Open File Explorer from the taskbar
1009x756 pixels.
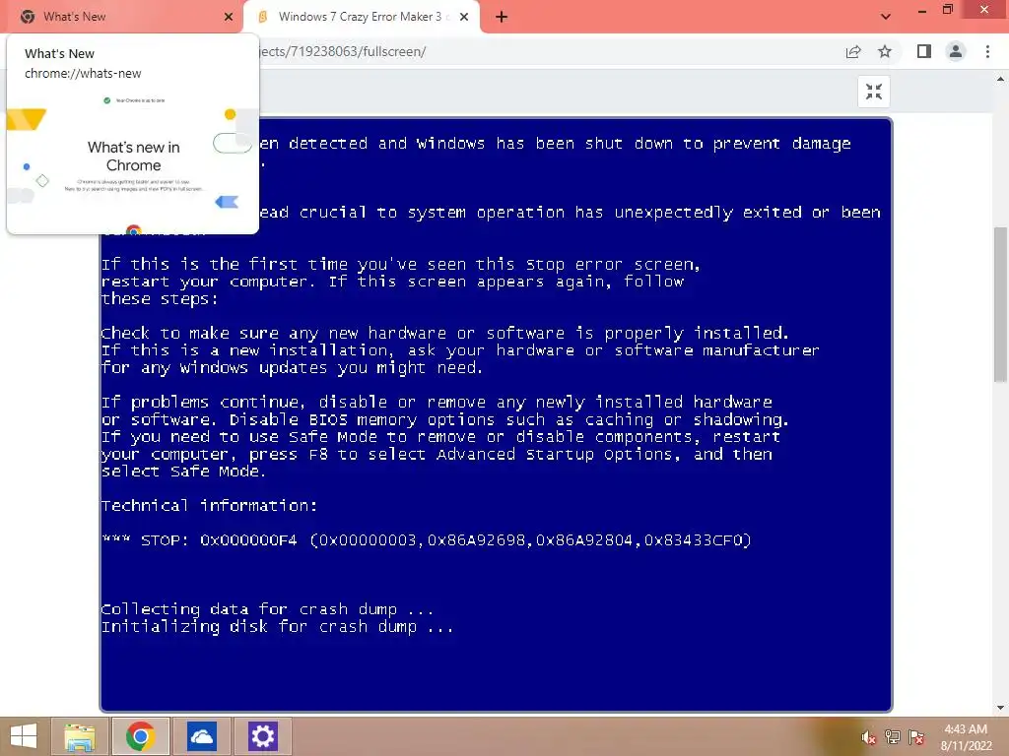80,736
